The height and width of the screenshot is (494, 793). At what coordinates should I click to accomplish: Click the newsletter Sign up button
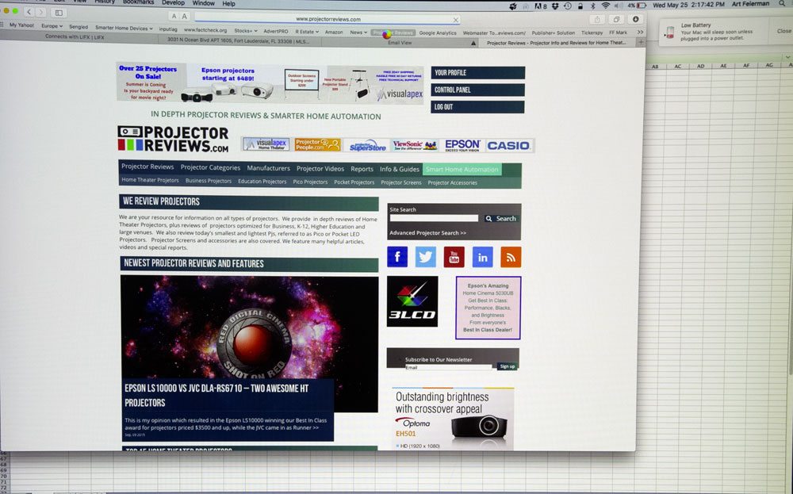pos(508,366)
